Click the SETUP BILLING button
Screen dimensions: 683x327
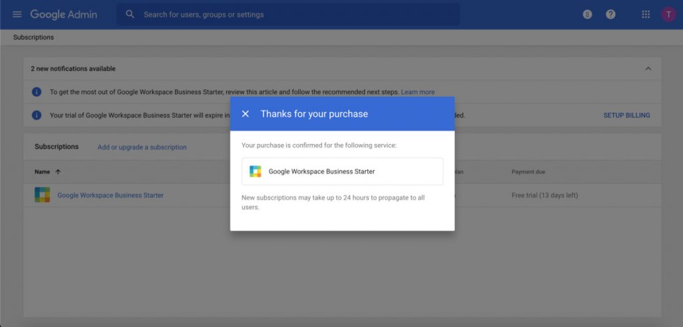(x=626, y=115)
